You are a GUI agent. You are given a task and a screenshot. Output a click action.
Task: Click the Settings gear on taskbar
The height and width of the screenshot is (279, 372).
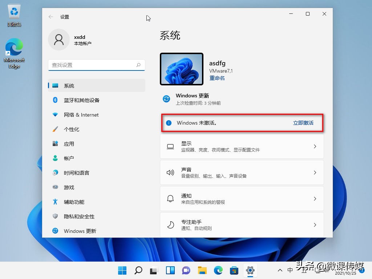(x=250, y=270)
